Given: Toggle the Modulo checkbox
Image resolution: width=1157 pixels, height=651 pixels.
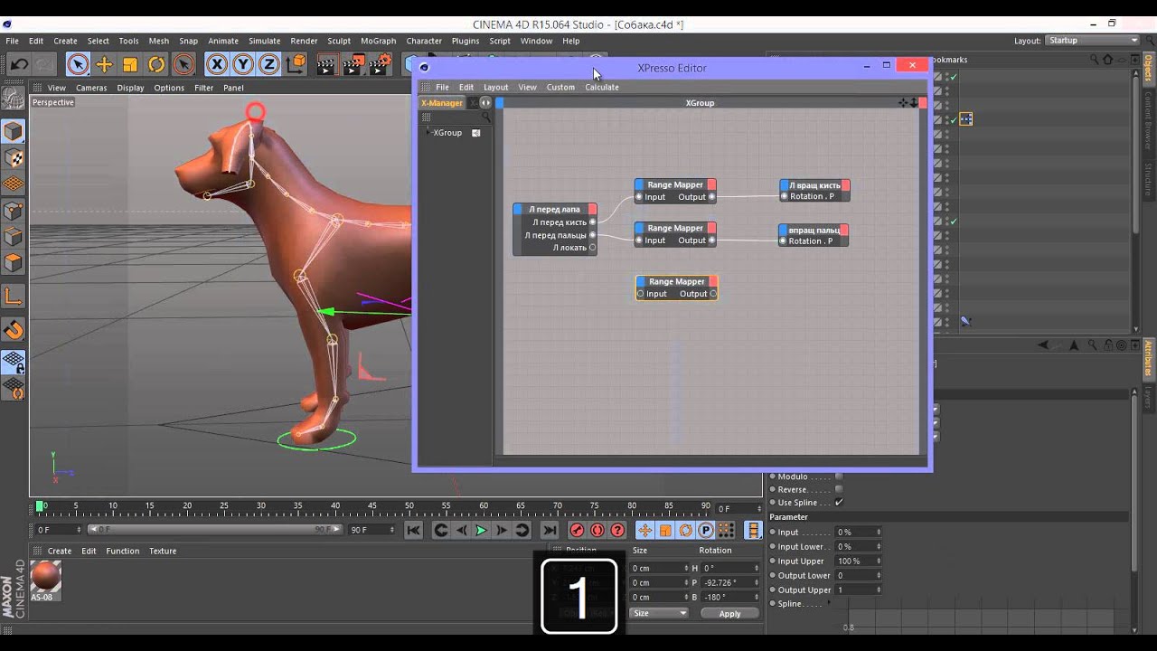Looking at the screenshot, I should 839,476.
